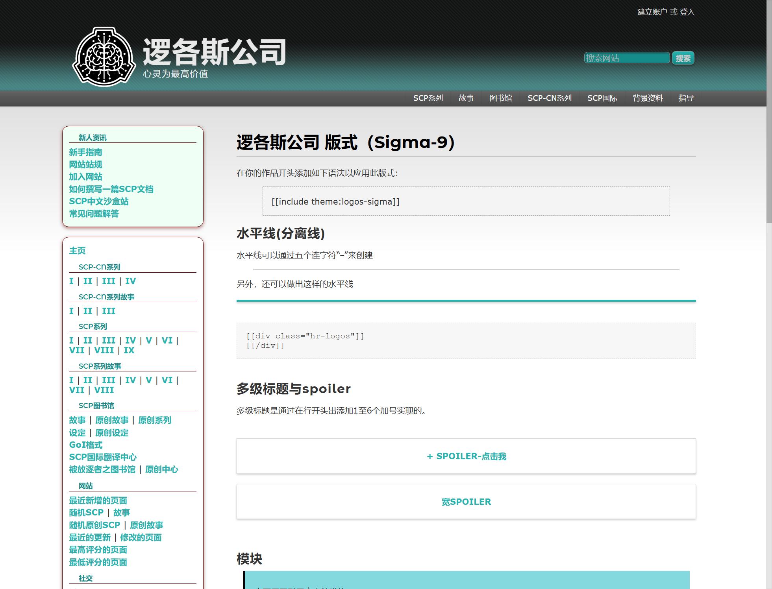This screenshot has height=589, width=772.
Task: Open the SCP系列 top navigation menu
Action: pyautogui.click(x=428, y=98)
